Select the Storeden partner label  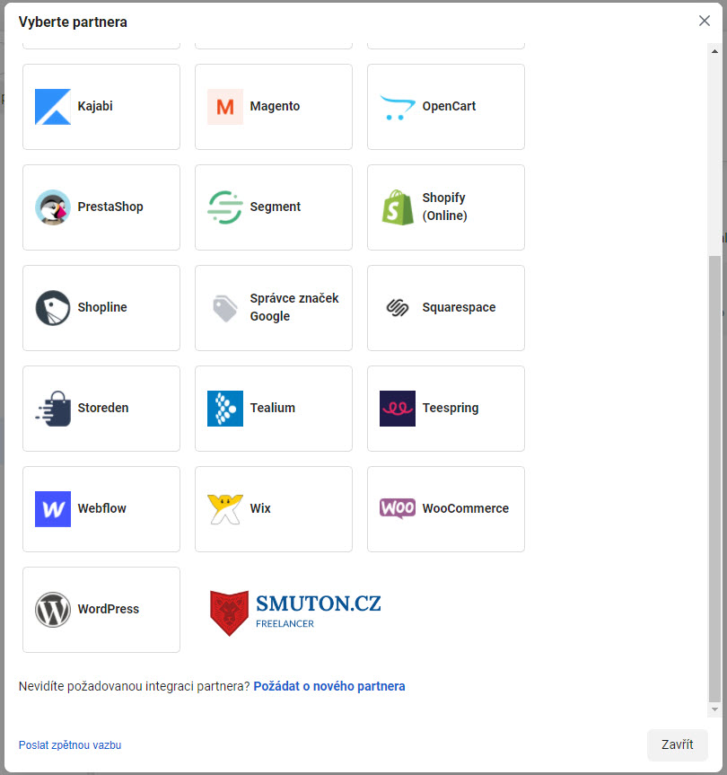103,408
